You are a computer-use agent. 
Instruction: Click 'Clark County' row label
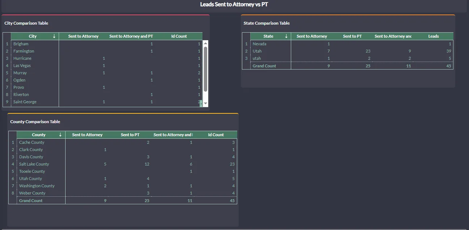coord(31,150)
